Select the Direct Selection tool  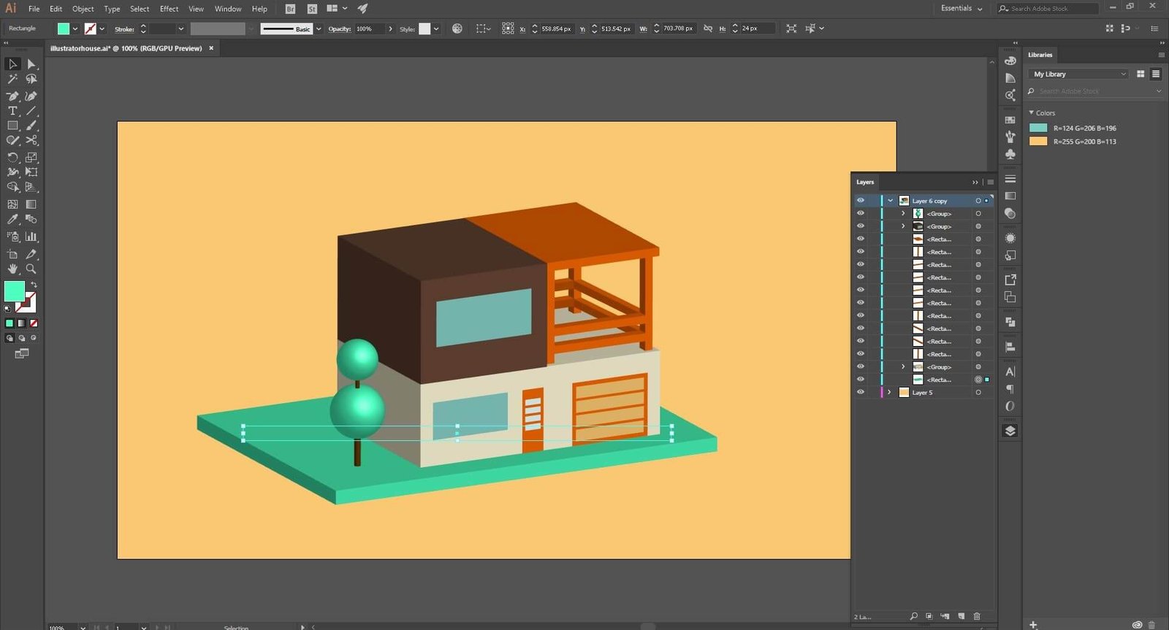[31, 64]
